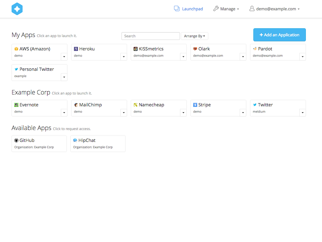Click the Meldium hexagon logo
The image size is (322, 242).
click(x=17, y=9)
